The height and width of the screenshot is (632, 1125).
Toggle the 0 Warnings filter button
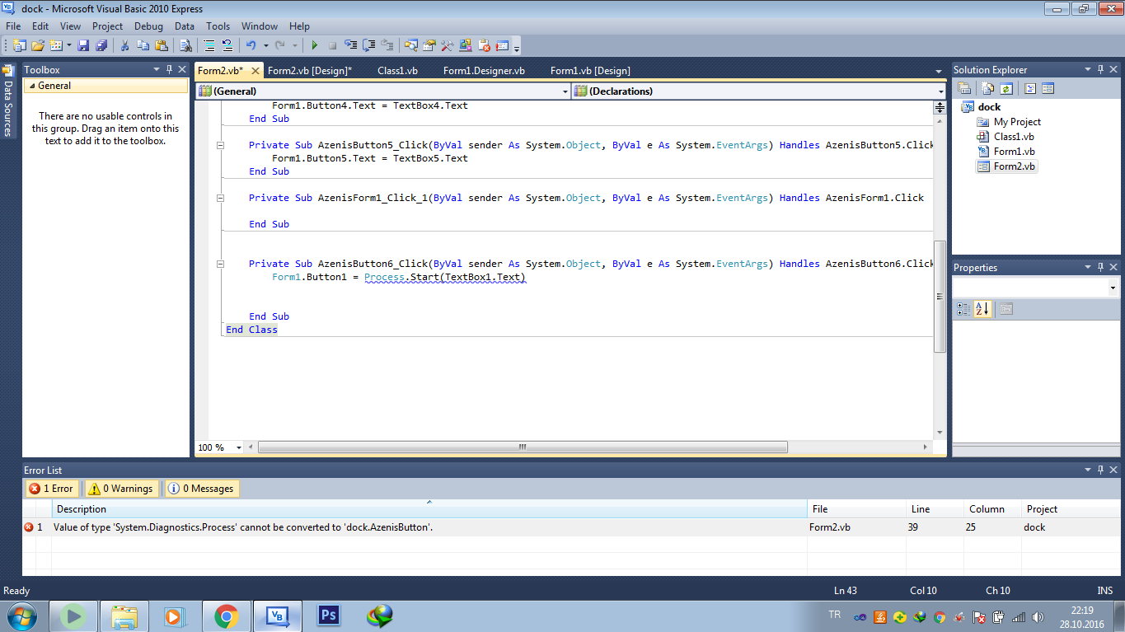point(121,489)
